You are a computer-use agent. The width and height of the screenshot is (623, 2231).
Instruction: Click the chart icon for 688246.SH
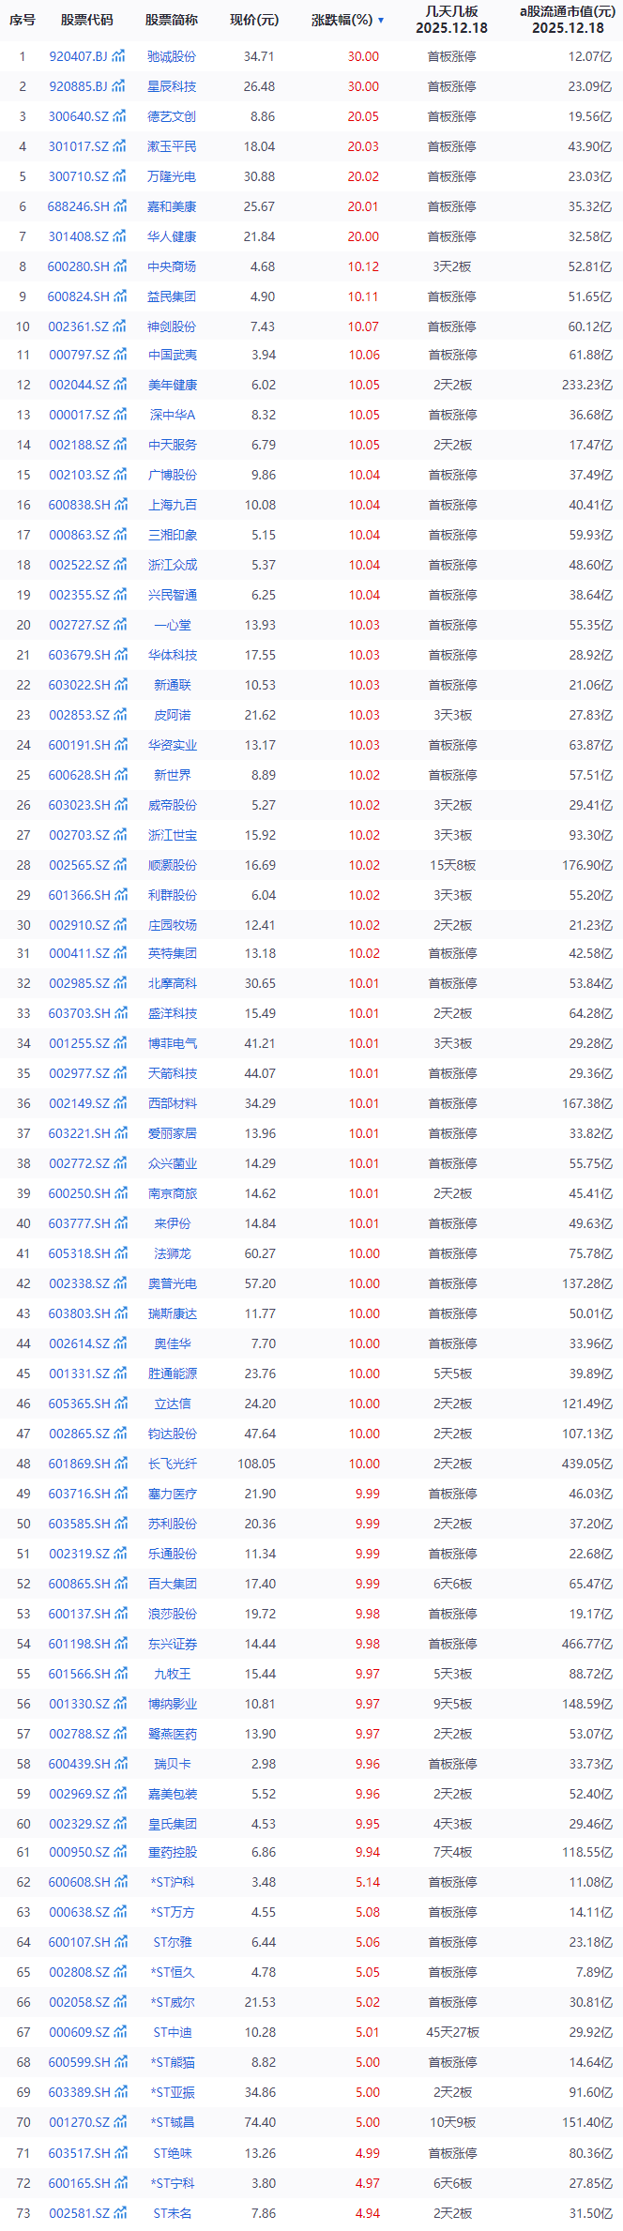(x=120, y=206)
